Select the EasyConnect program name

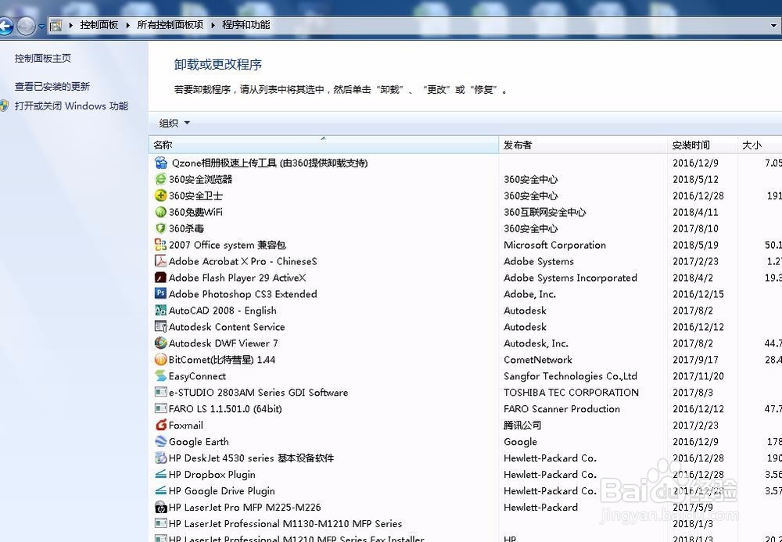[x=197, y=376]
